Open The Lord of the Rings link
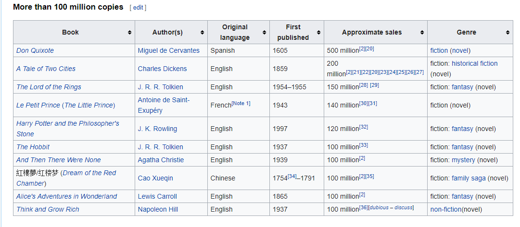Image resolution: width=520 pixels, height=227 pixels. [x=49, y=87]
